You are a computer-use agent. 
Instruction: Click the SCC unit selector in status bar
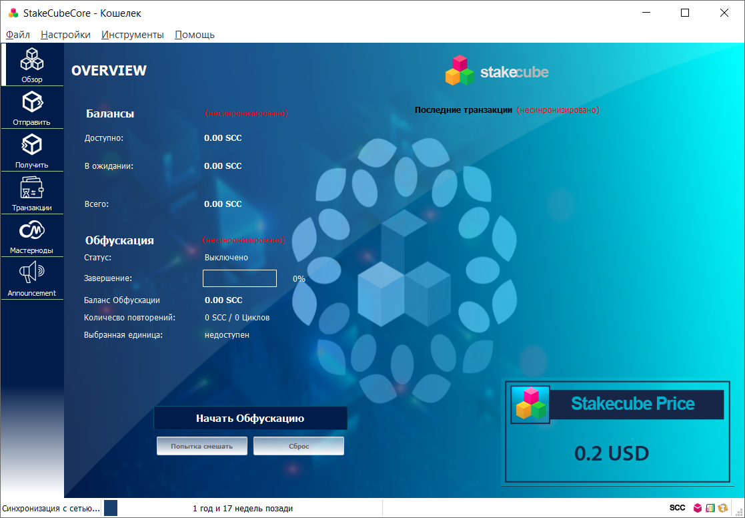pos(677,508)
